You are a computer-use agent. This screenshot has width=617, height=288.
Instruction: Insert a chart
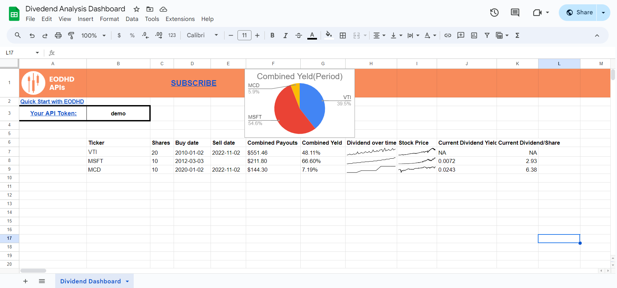(x=474, y=35)
